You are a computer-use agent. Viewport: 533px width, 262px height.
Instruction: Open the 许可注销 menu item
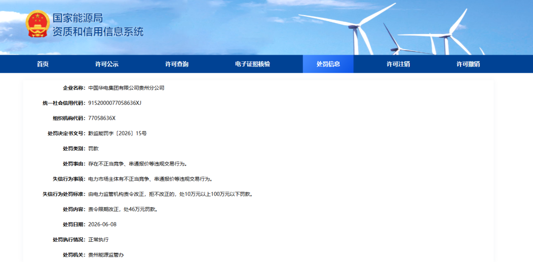click(398, 64)
